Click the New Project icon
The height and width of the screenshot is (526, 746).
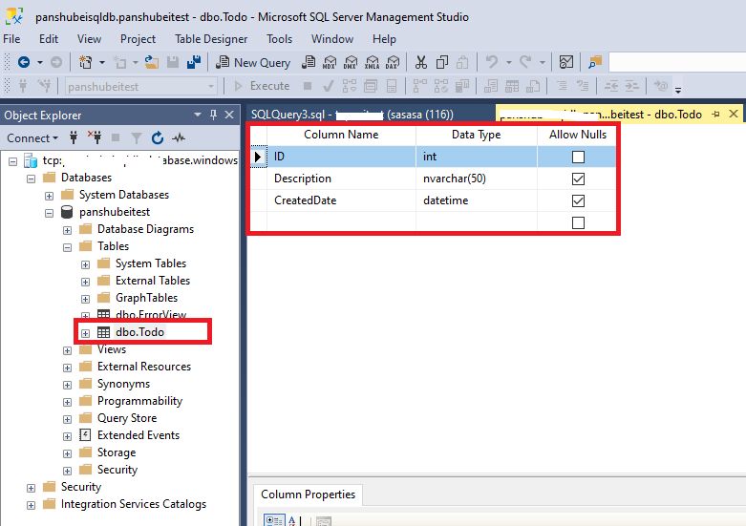(x=86, y=62)
